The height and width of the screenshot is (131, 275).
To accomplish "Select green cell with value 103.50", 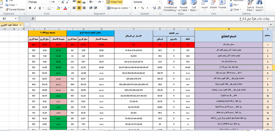I will coord(58,67).
